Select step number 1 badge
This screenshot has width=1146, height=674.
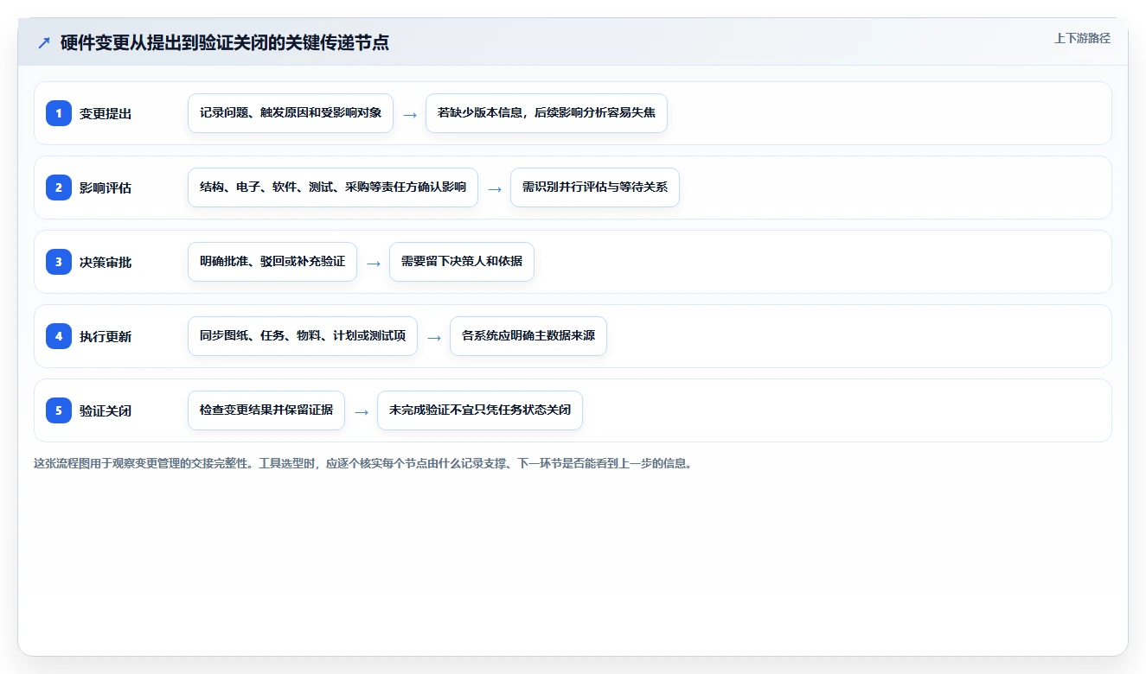pos(59,113)
